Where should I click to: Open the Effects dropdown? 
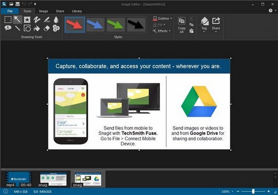162,31
